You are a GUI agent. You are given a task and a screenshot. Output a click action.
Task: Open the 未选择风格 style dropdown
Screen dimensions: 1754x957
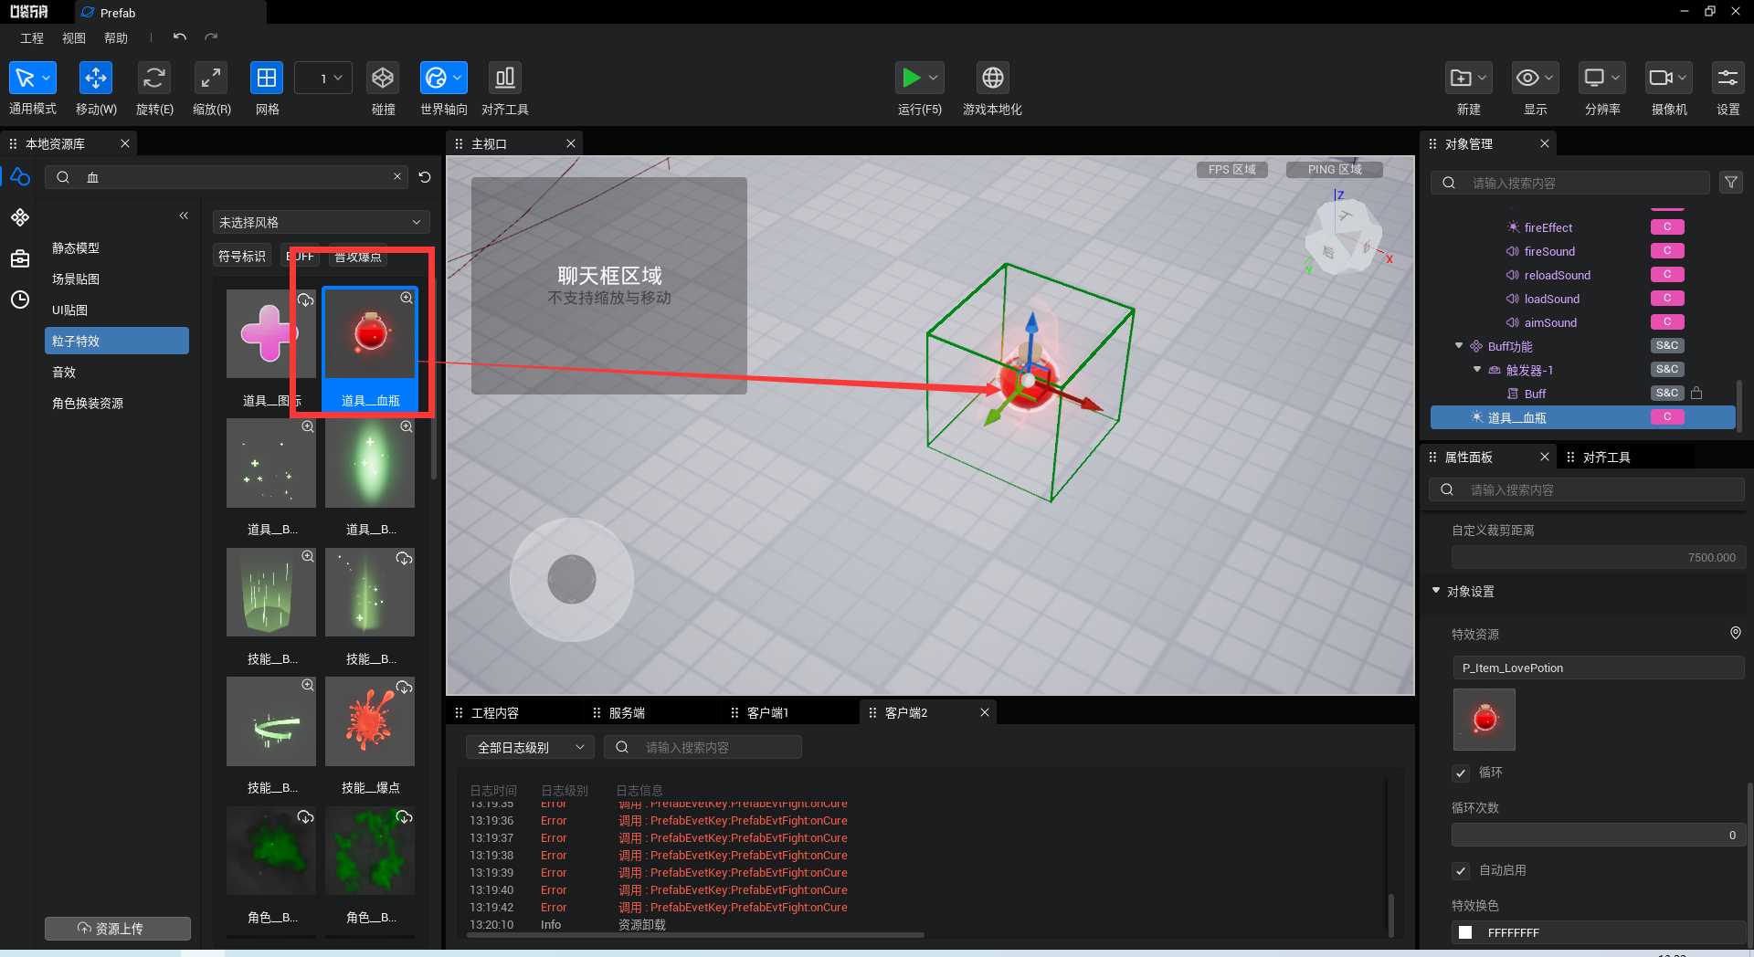[x=321, y=222]
